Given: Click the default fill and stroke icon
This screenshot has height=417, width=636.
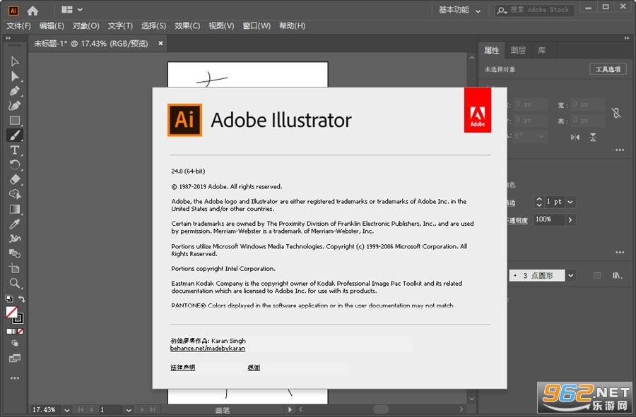Looking at the screenshot, I should click(9, 298).
